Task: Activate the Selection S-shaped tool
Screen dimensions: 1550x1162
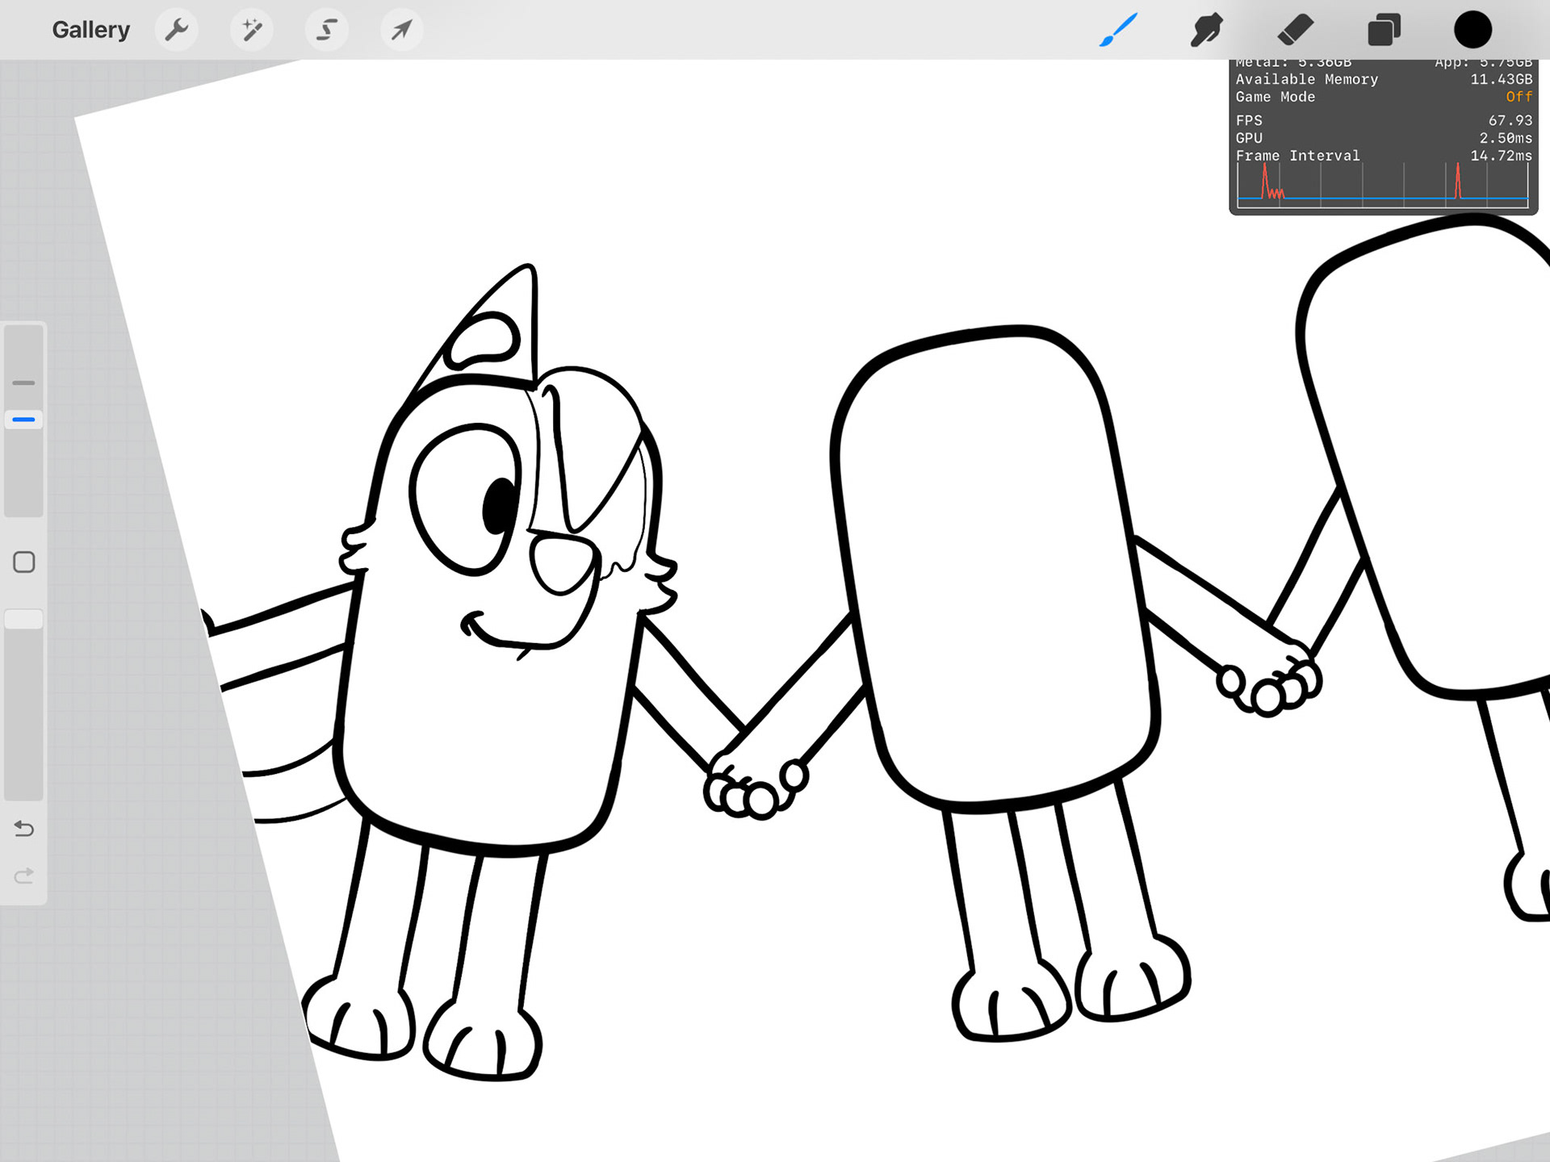Action: 327,30
